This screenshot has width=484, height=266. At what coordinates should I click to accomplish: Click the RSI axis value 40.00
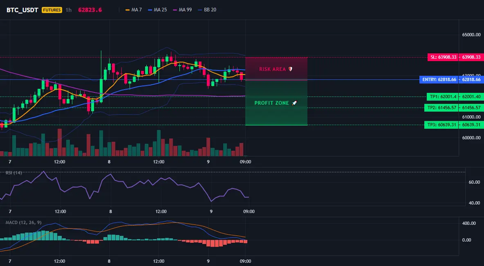point(475,203)
